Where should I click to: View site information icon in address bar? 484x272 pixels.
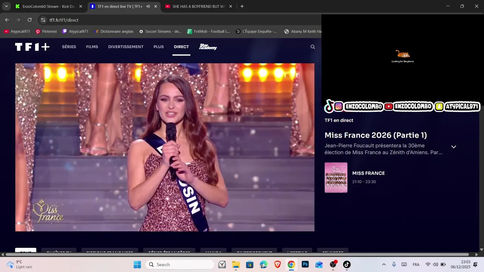click(x=43, y=20)
